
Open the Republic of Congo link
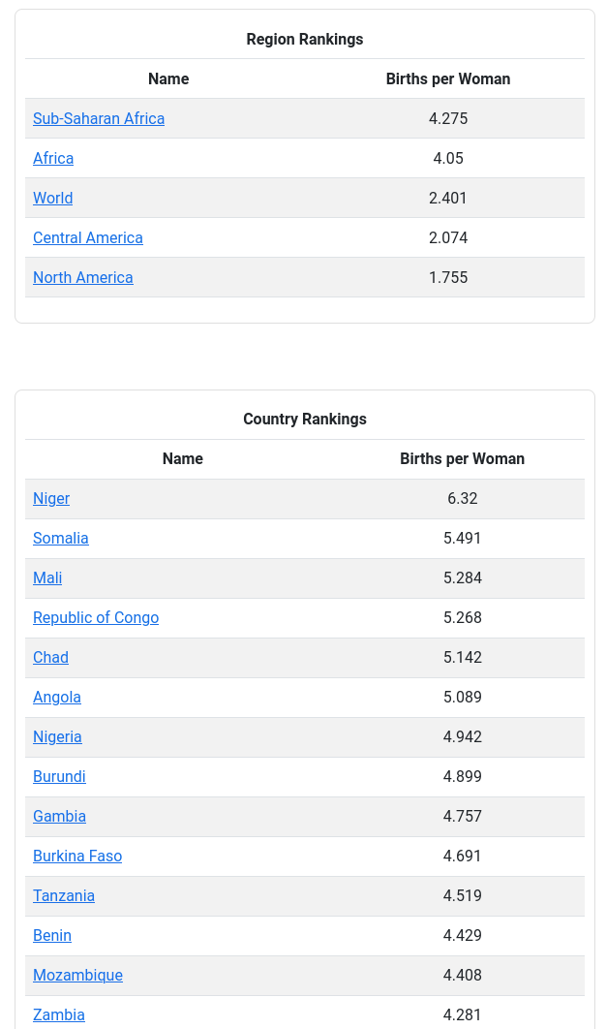(96, 617)
